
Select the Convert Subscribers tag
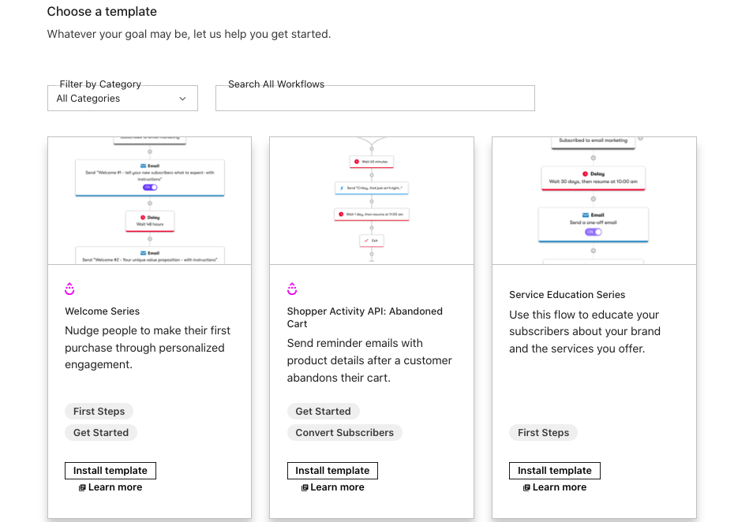click(344, 433)
